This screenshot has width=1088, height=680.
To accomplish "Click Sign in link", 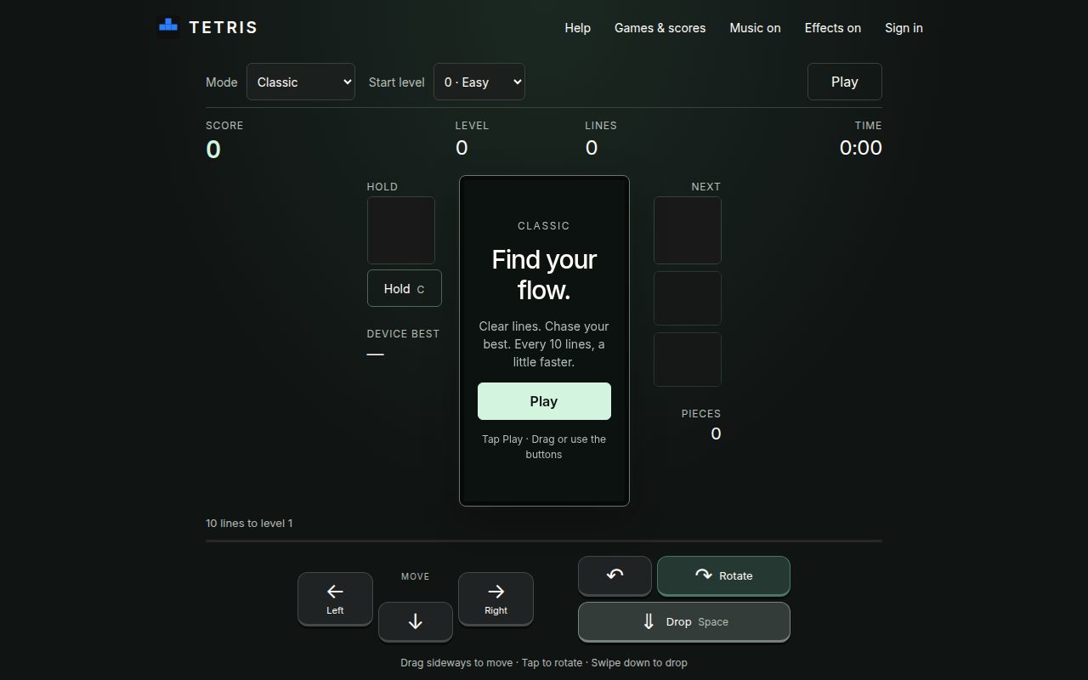I will point(904,28).
